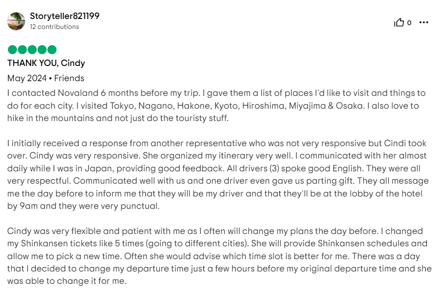Screen dimensions: 440x290
Task: Open Storyteller821199's profile picture
Action: click(x=16, y=21)
